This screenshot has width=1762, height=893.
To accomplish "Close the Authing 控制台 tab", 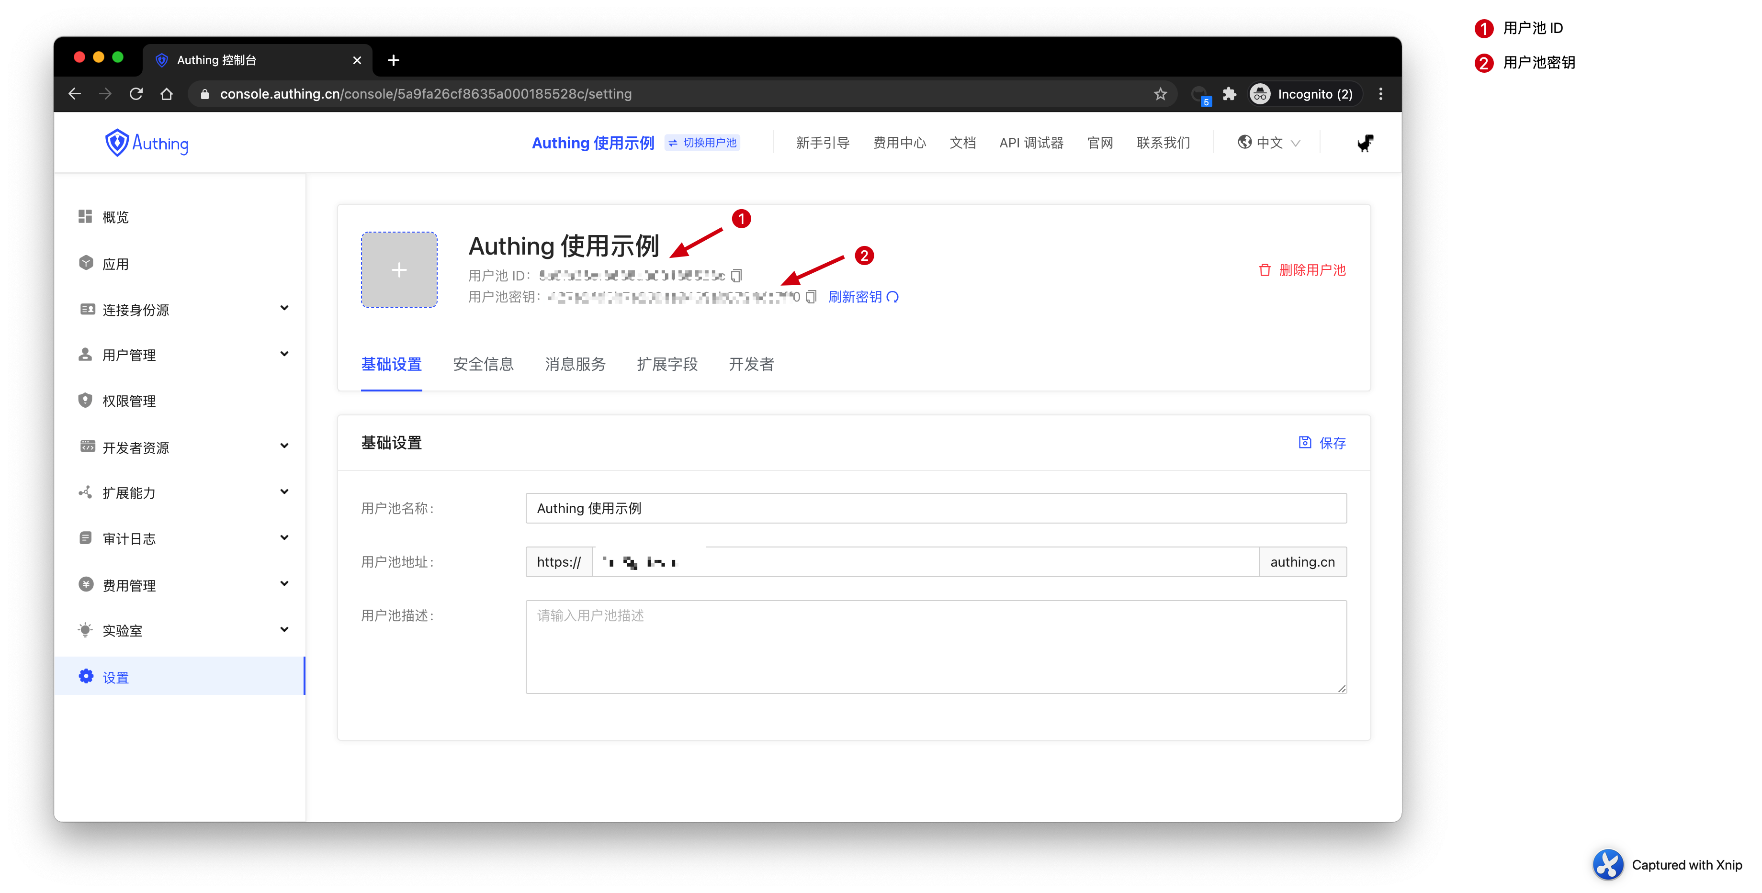I will coord(357,60).
